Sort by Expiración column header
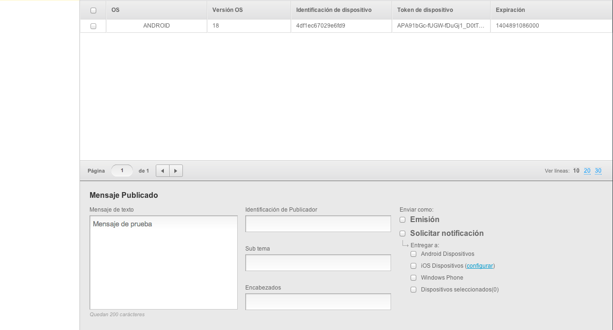The height and width of the screenshot is (330, 613). pos(552,10)
